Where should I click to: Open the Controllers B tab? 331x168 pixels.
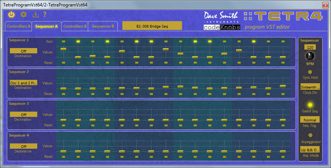(75, 26)
